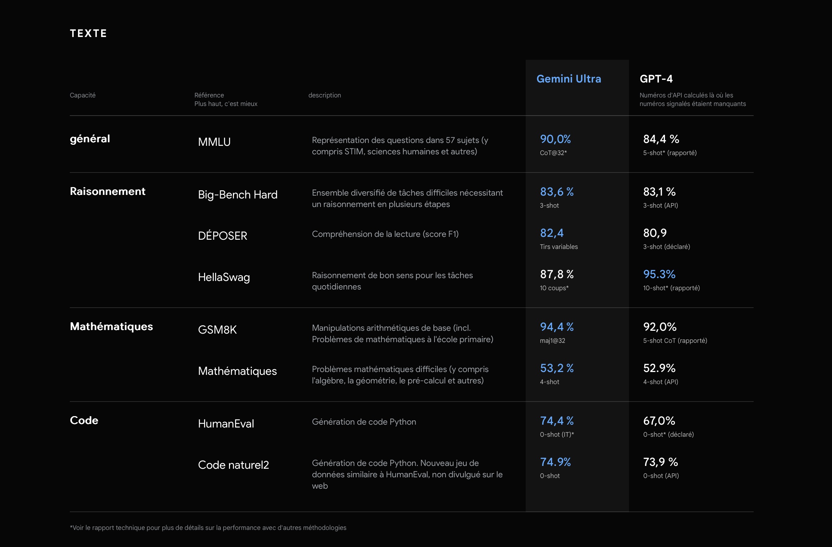Click the GPT-4 column header

[x=656, y=79]
